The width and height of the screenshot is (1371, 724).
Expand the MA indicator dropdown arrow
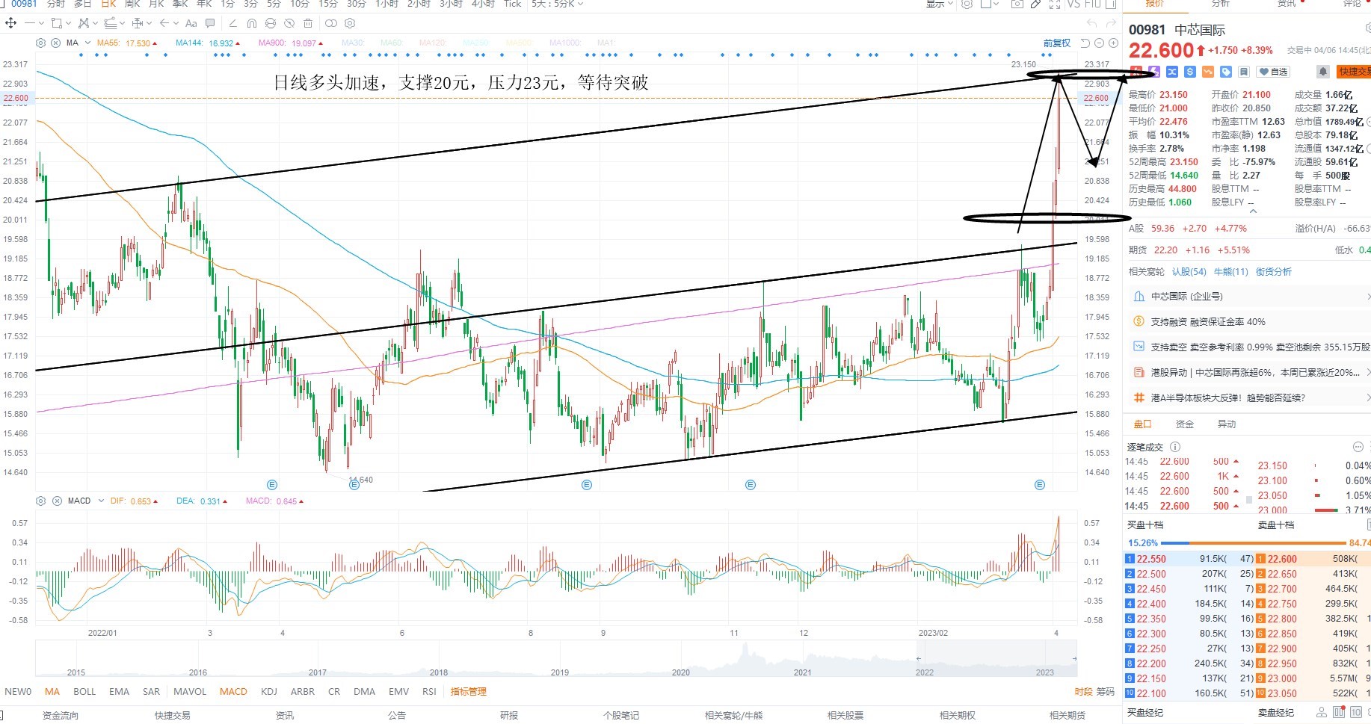pyautogui.click(x=88, y=43)
